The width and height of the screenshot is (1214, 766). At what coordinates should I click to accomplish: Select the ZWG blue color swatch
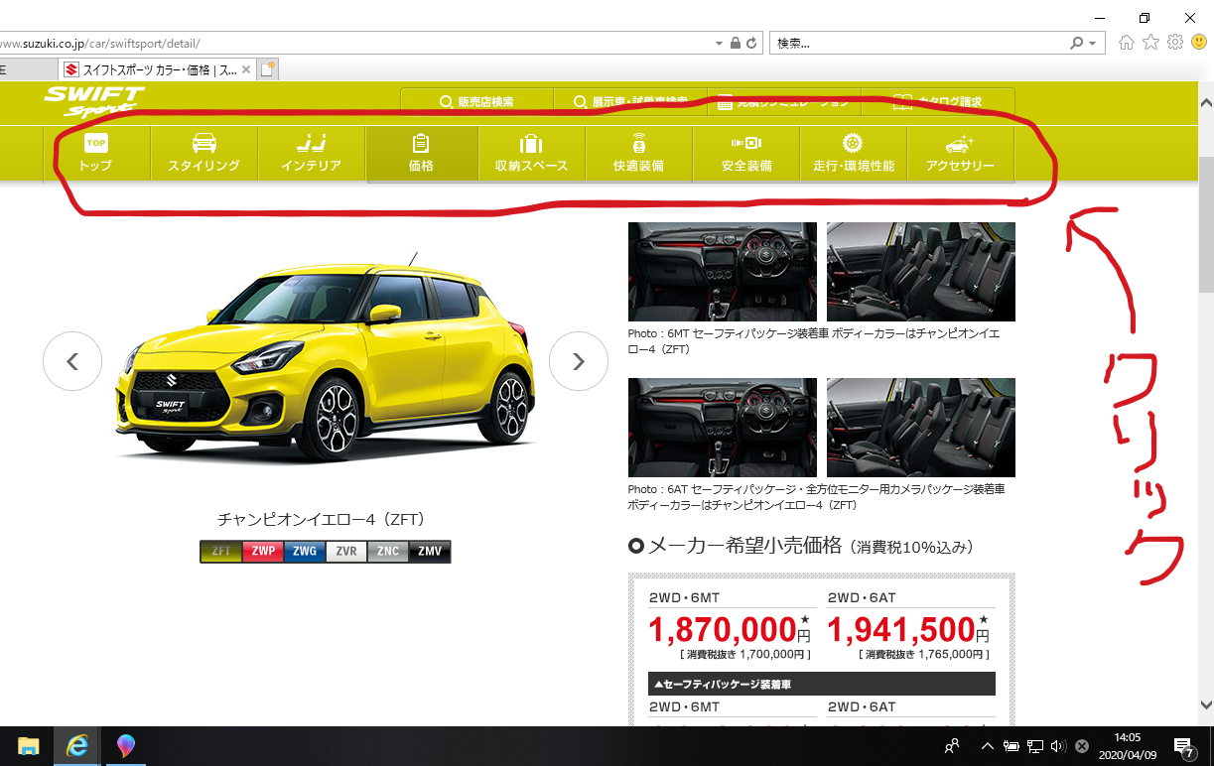(305, 552)
